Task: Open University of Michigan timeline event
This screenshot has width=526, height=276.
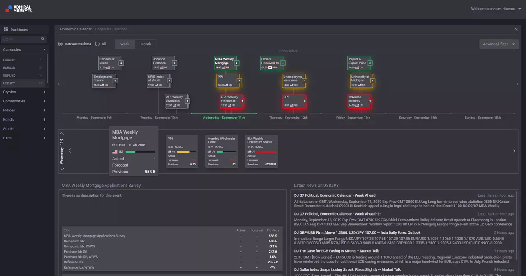Action: 361,80
